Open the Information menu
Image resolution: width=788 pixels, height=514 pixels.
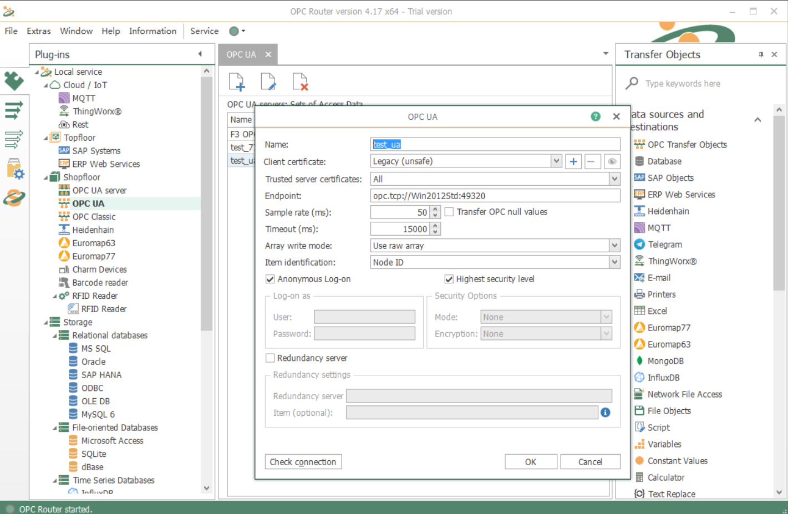pos(152,31)
